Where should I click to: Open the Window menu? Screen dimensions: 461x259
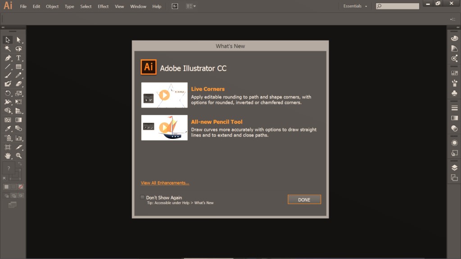(x=138, y=6)
